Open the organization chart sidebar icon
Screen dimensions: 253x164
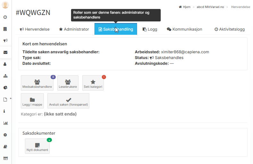click(x=5, y=76)
